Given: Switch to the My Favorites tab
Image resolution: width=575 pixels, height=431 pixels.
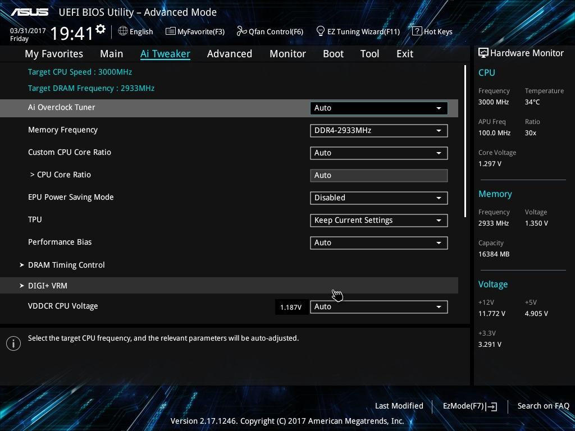Looking at the screenshot, I should 54,54.
